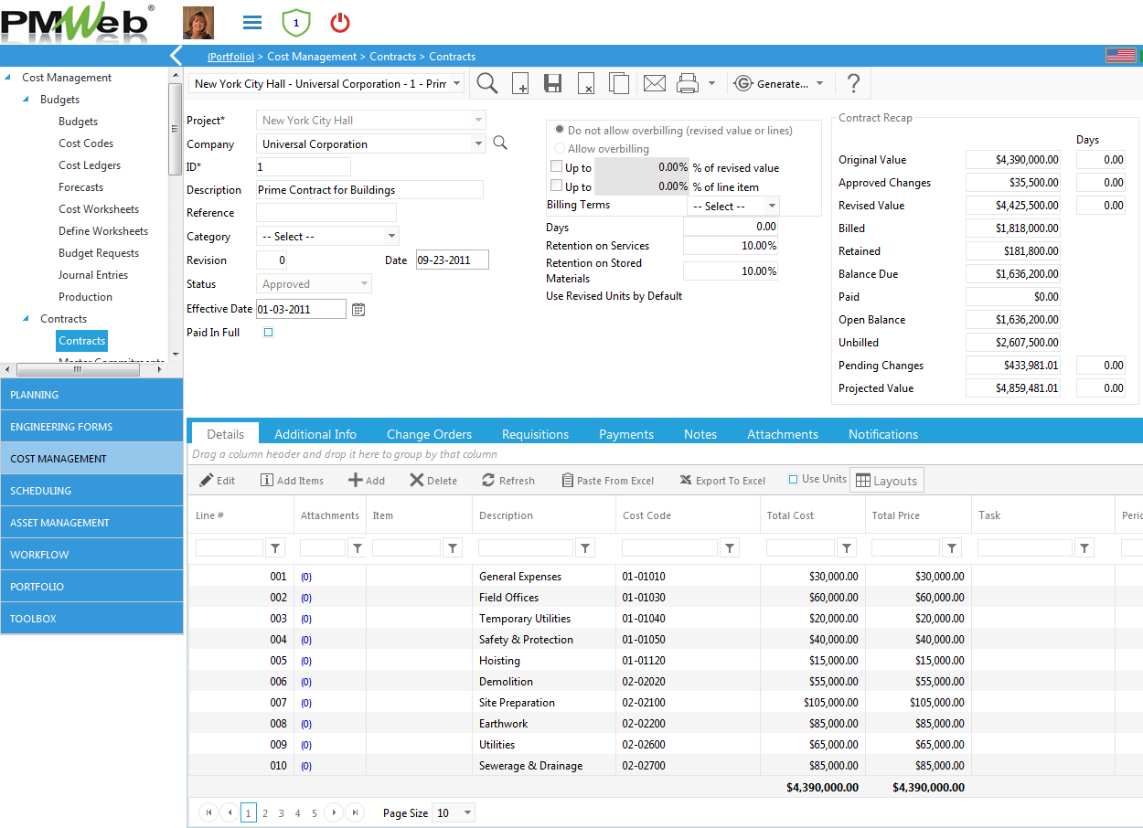This screenshot has width=1143, height=828.
Task: Open help with question mark icon
Action: 853,83
